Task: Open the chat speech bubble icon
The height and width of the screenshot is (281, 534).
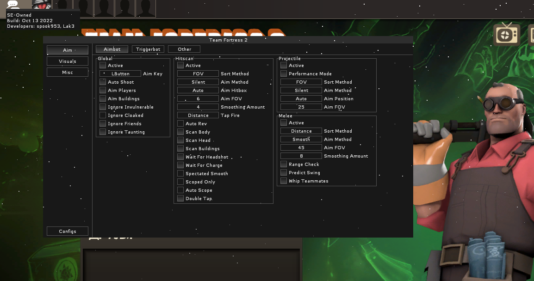Action: click(13, 5)
